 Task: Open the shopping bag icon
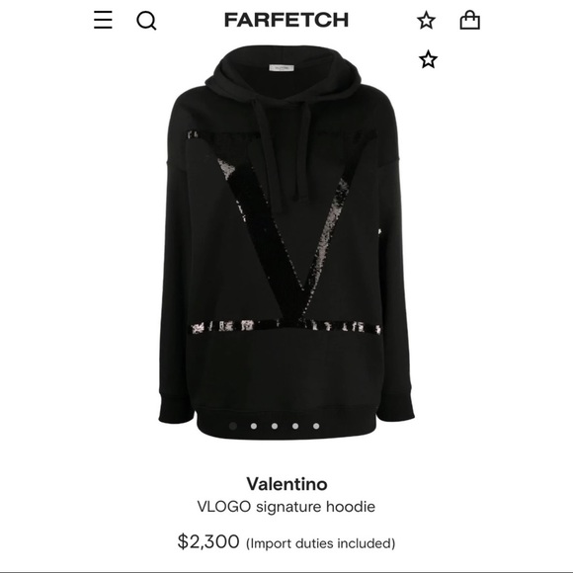pyautogui.click(x=470, y=20)
